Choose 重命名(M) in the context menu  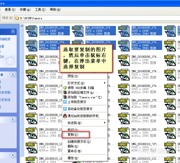[85, 151]
